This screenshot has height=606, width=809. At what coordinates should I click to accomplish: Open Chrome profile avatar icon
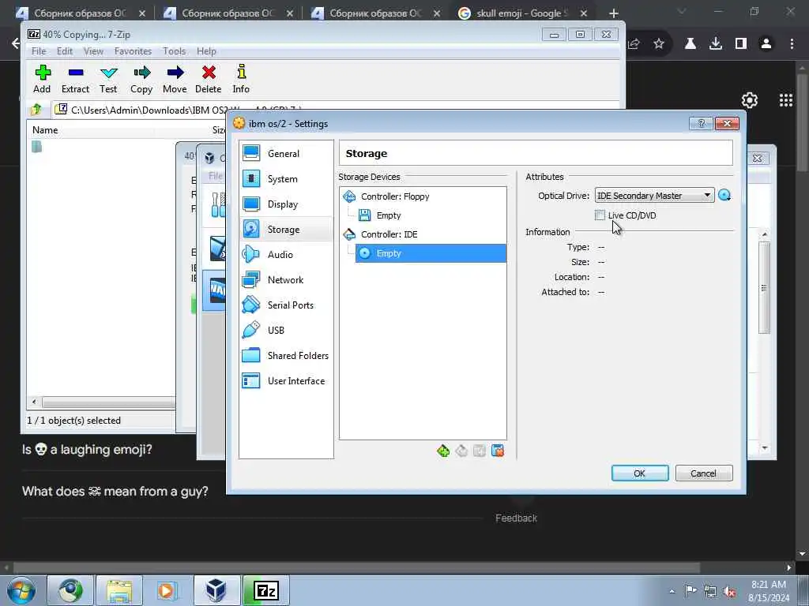pos(766,44)
